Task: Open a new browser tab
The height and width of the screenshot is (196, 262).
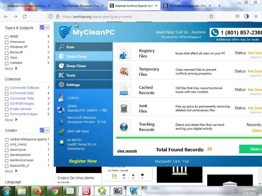Action: click(x=219, y=6)
